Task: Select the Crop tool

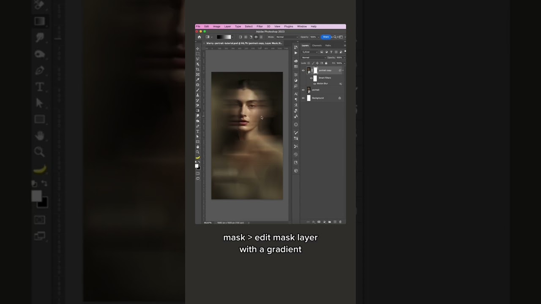Action: coord(197,69)
